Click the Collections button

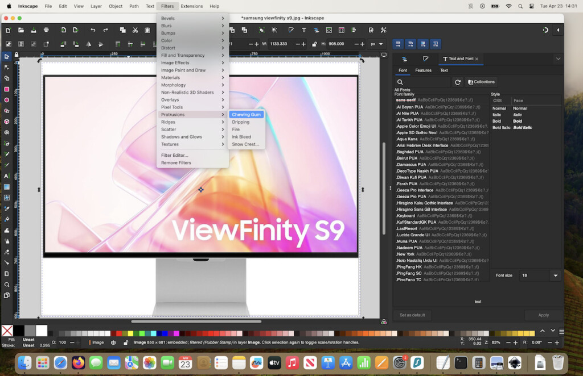click(482, 82)
